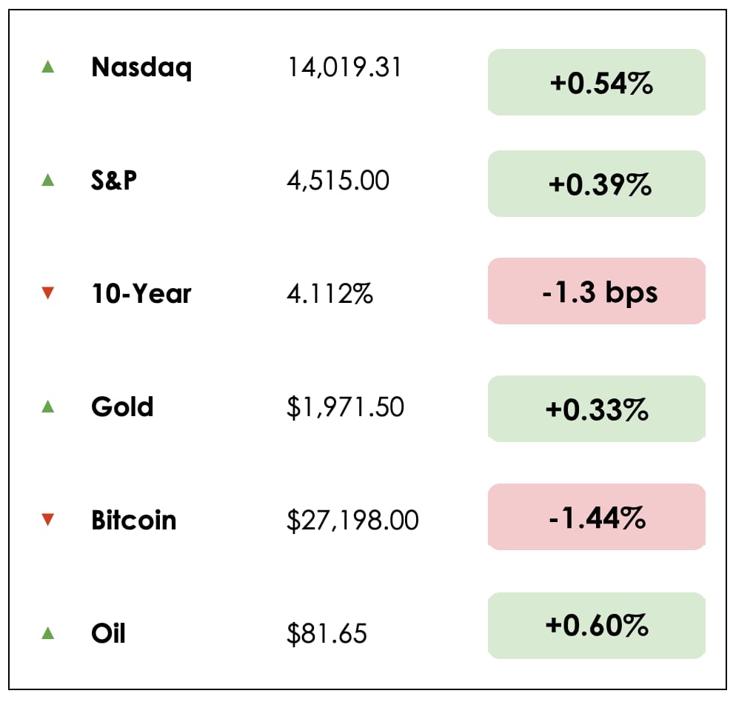This screenshot has height=702, width=733.
Task: Select the S&P index label
Action: click(x=114, y=181)
